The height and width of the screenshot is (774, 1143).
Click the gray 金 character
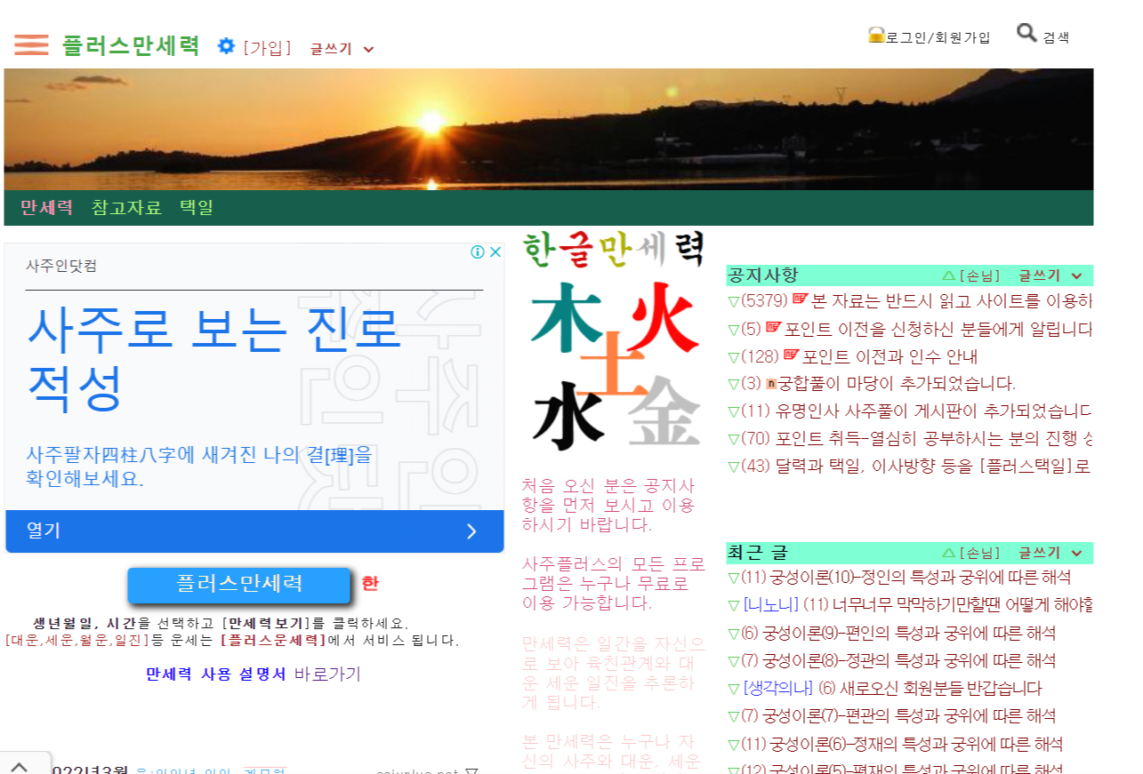[663, 411]
